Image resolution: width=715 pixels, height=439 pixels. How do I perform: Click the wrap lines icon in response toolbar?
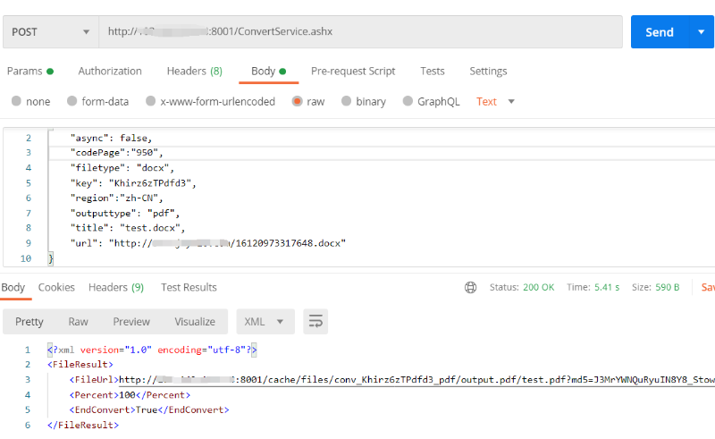pyautogui.click(x=315, y=322)
